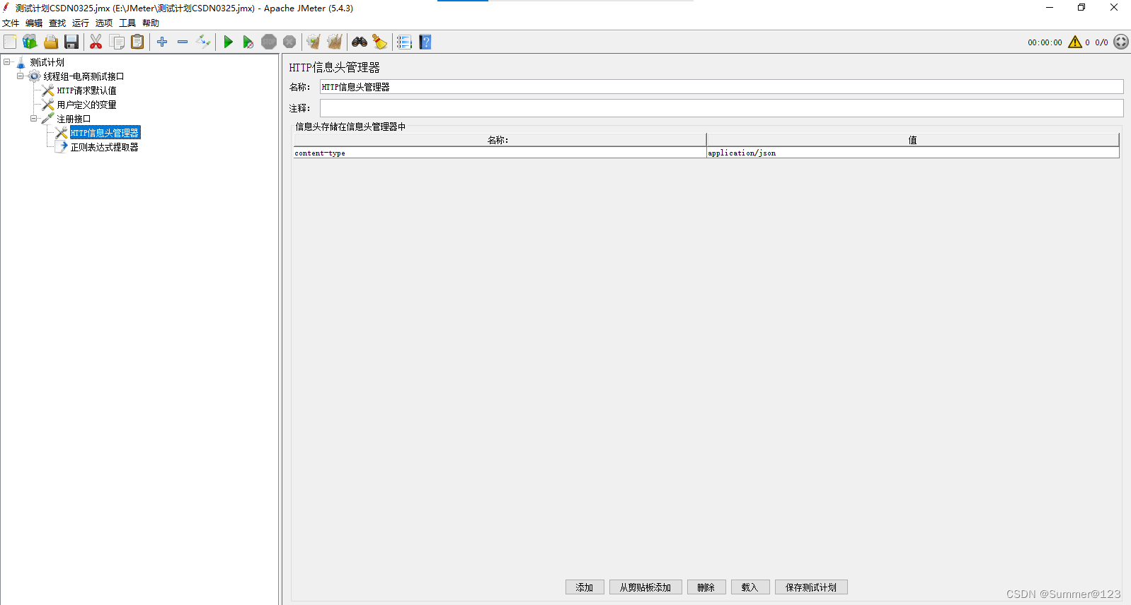Click the 添加 button
This screenshot has width=1131, height=605.
(585, 587)
